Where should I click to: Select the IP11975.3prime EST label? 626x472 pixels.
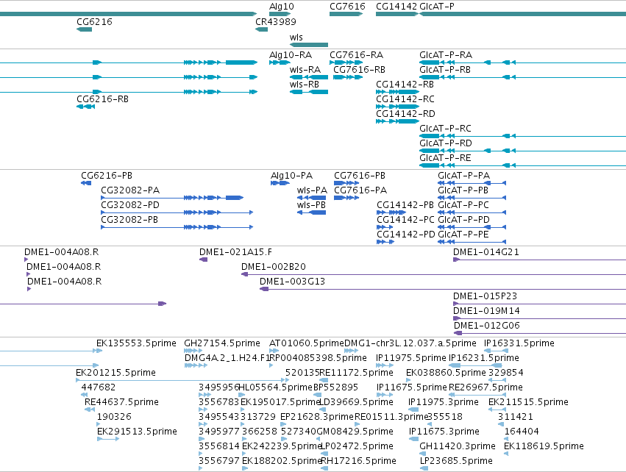pyautogui.click(x=443, y=402)
